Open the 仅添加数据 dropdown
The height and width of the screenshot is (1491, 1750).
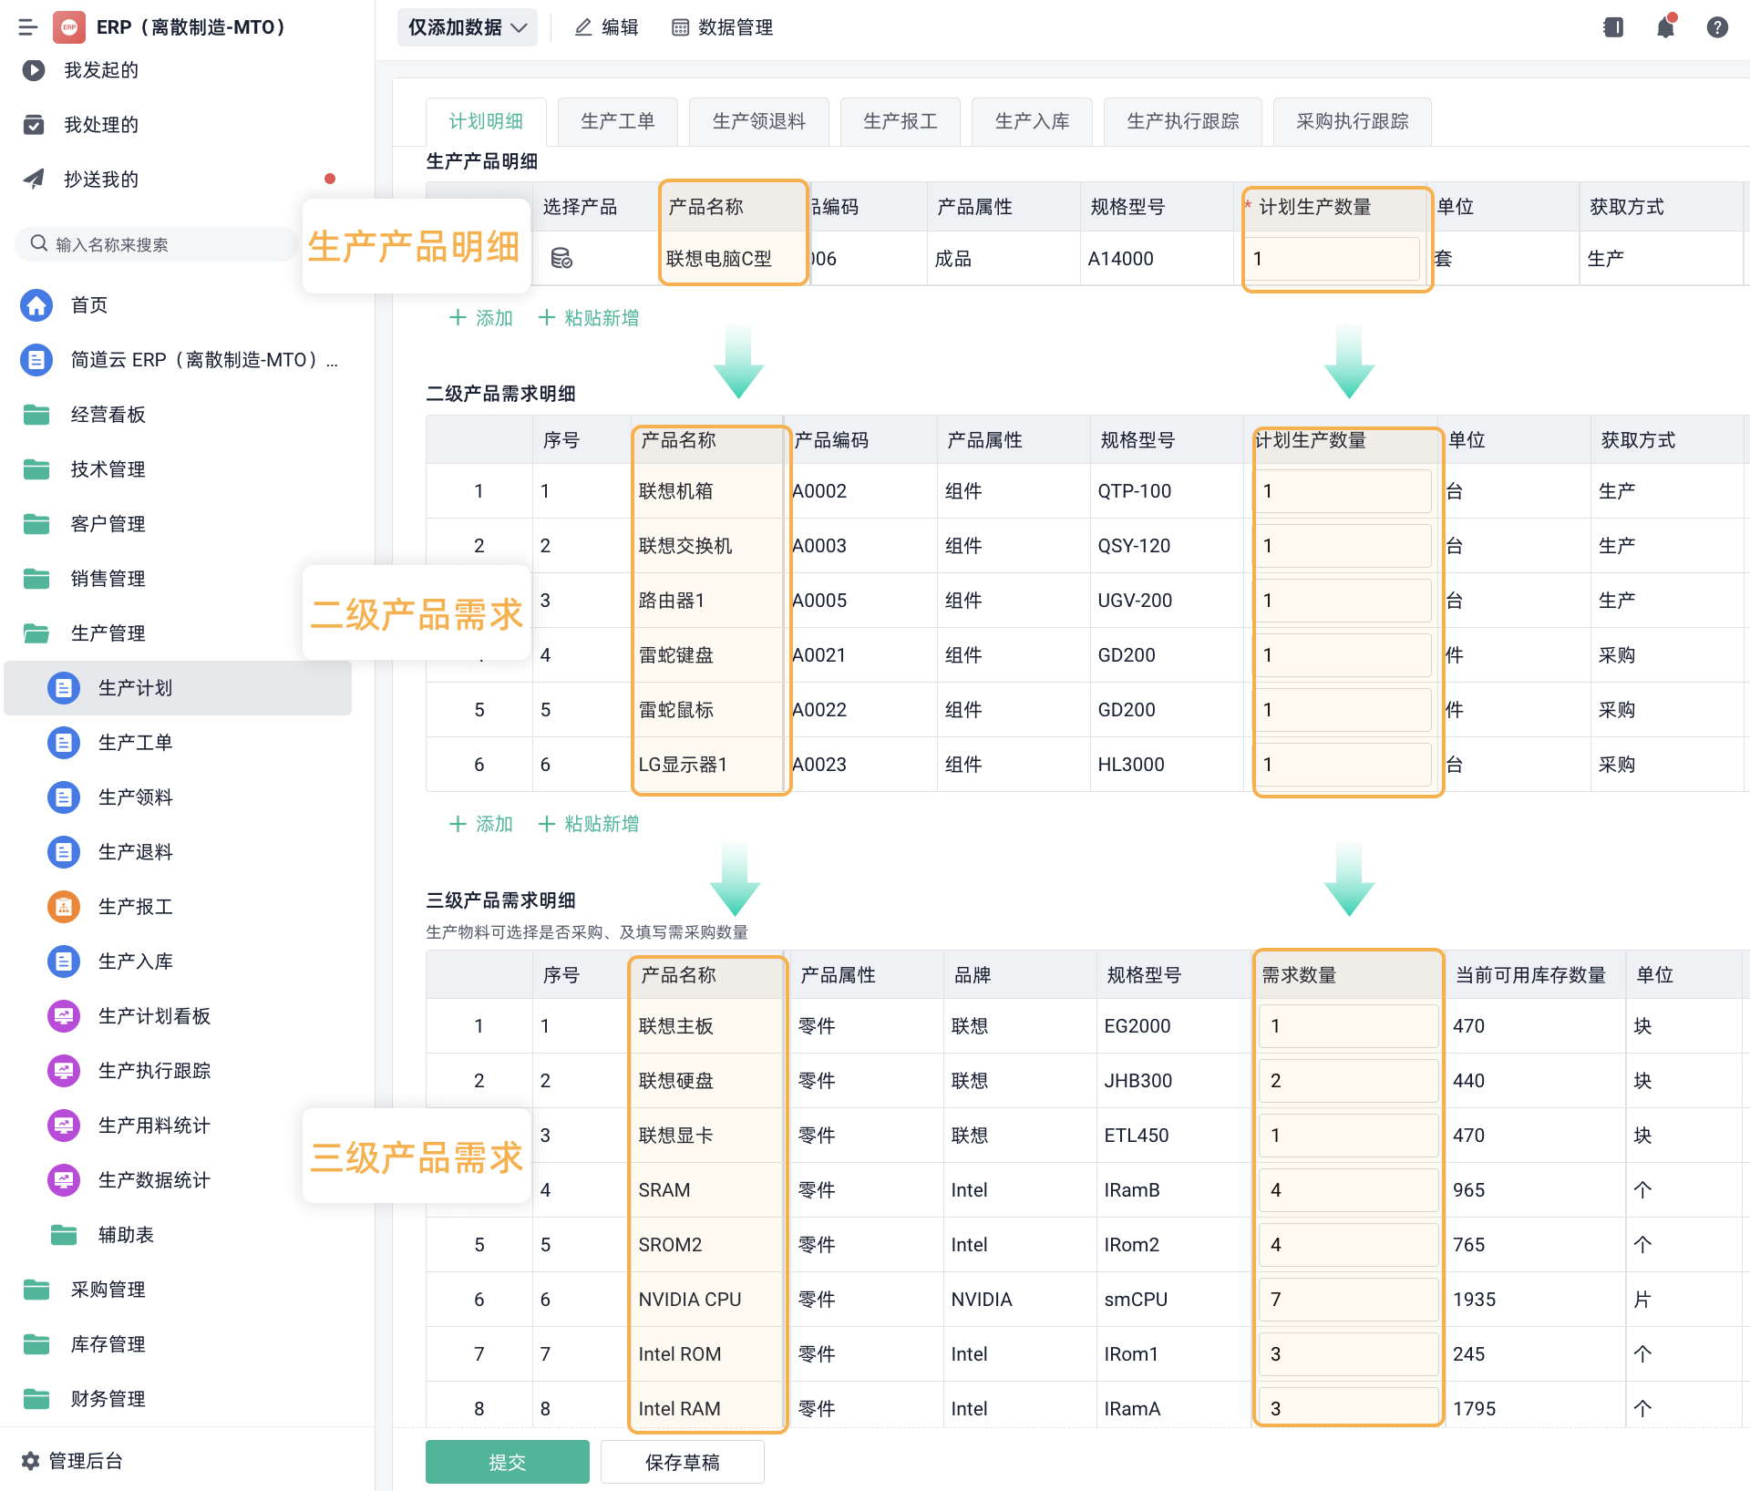pos(467,27)
